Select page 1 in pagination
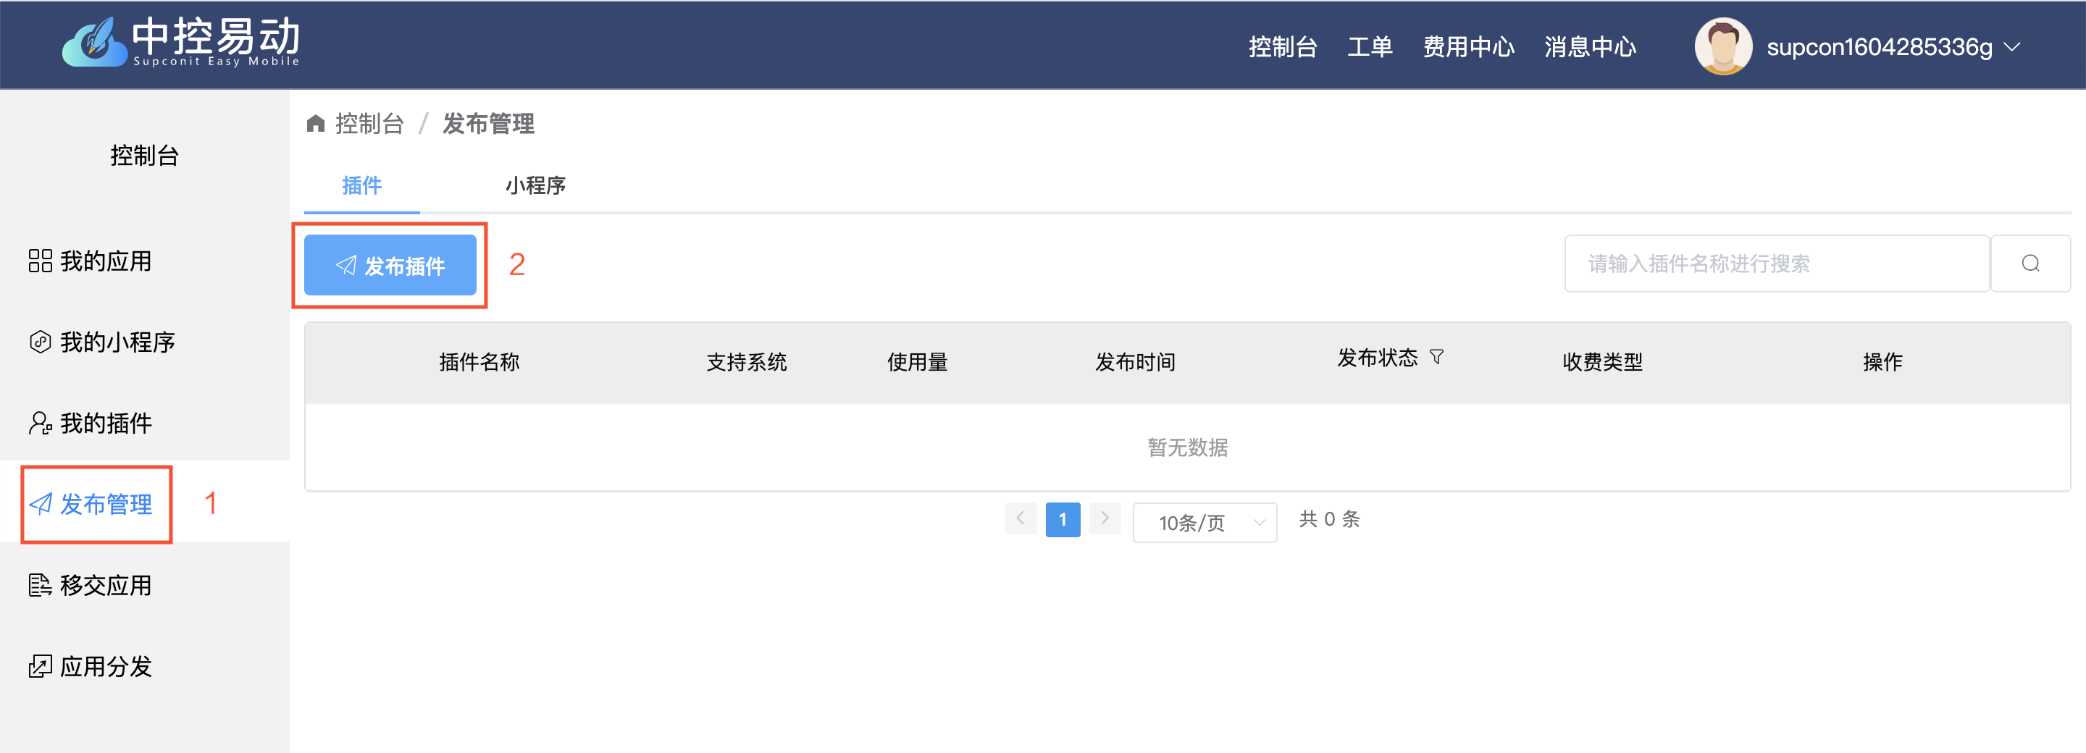This screenshot has width=2086, height=753. click(1063, 519)
